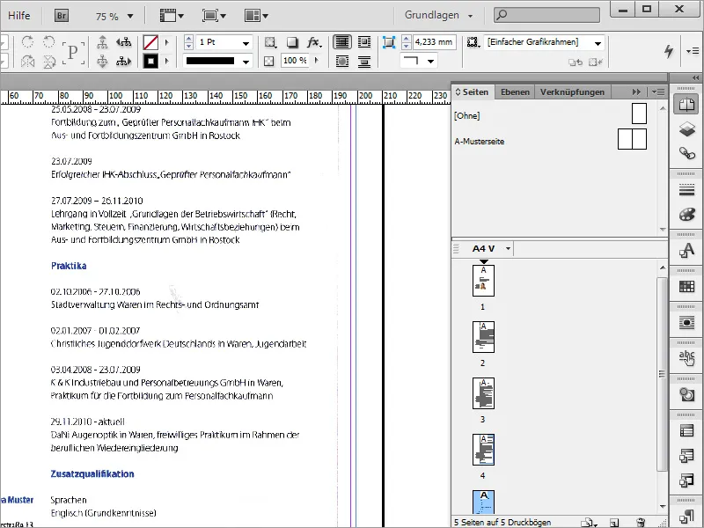
Task: Select previous object icon
Action: 123,42
